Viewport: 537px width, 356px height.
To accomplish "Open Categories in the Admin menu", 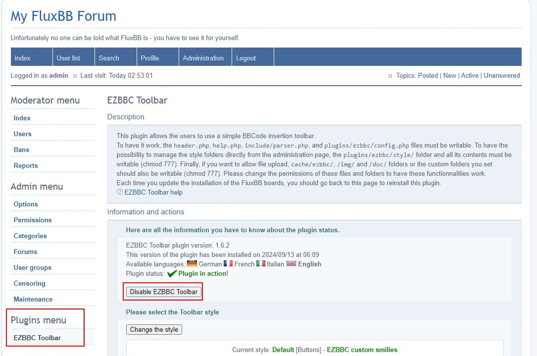I will point(30,236).
